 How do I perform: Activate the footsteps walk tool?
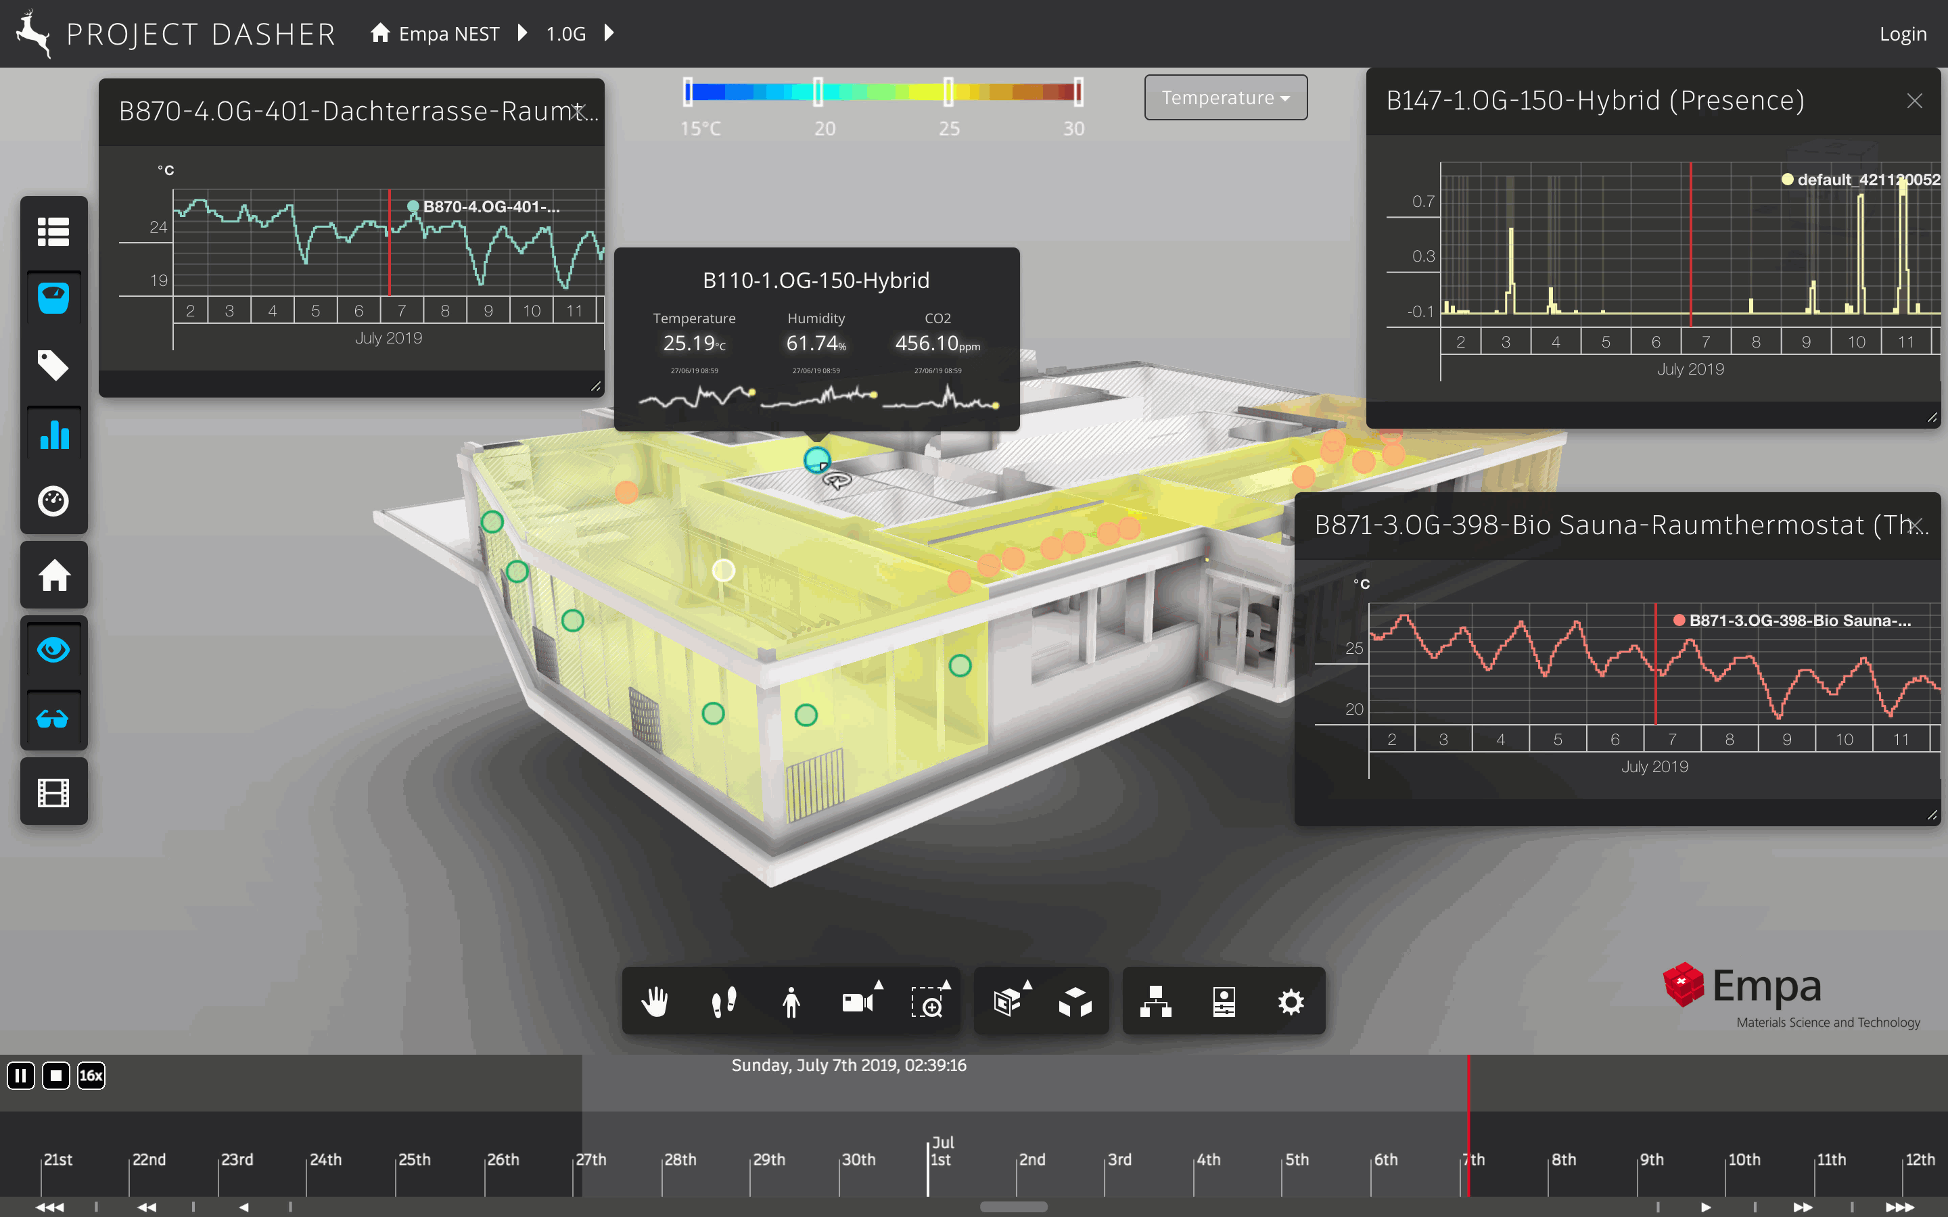[x=724, y=1002]
